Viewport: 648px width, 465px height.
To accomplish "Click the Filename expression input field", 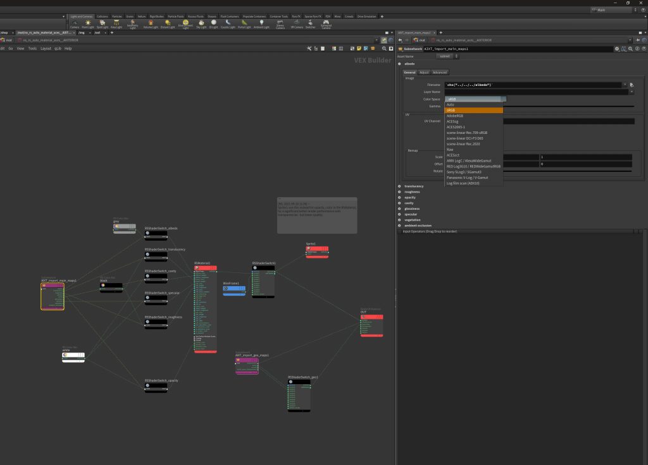I will 532,85.
